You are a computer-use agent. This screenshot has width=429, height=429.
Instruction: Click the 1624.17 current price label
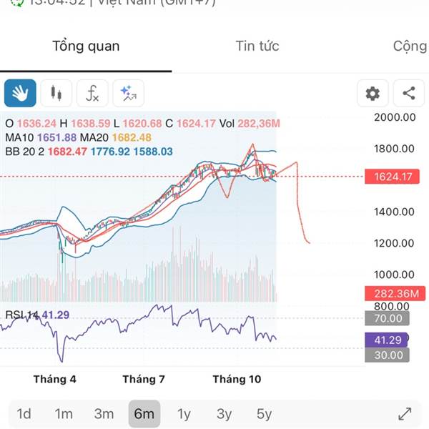388,176
